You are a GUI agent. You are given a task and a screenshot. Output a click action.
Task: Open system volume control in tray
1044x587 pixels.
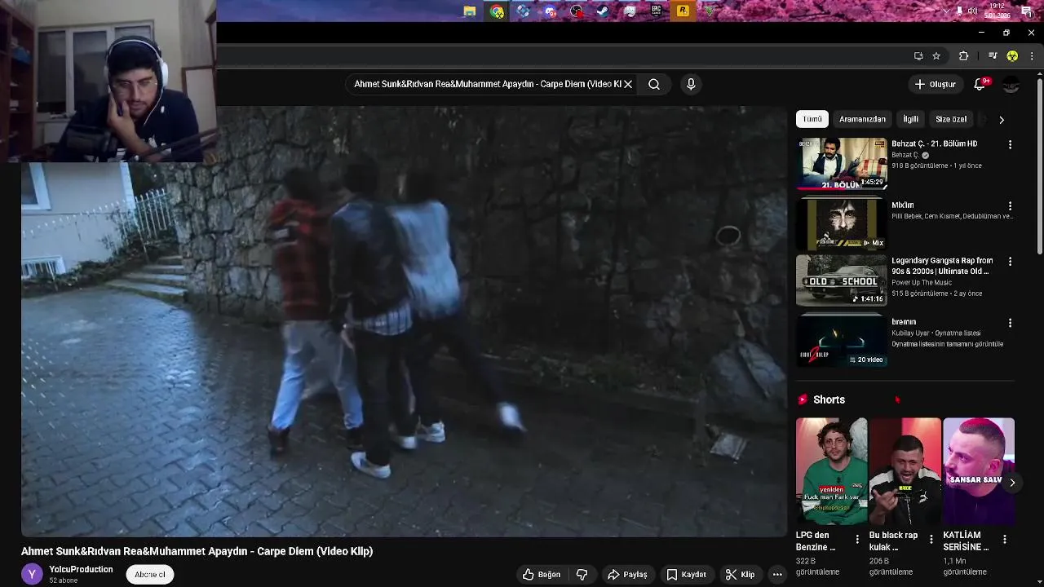(972, 11)
